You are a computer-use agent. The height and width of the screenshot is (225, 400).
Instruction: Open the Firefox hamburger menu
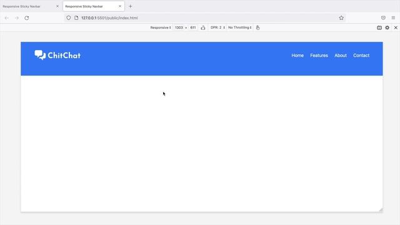393,18
